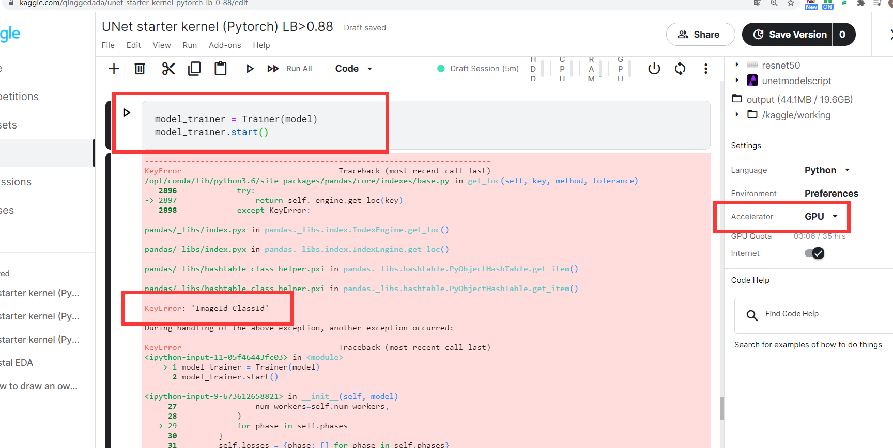The height and width of the screenshot is (448, 893).
Task: Open the Code cell type dropdown
Action: point(353,69)
